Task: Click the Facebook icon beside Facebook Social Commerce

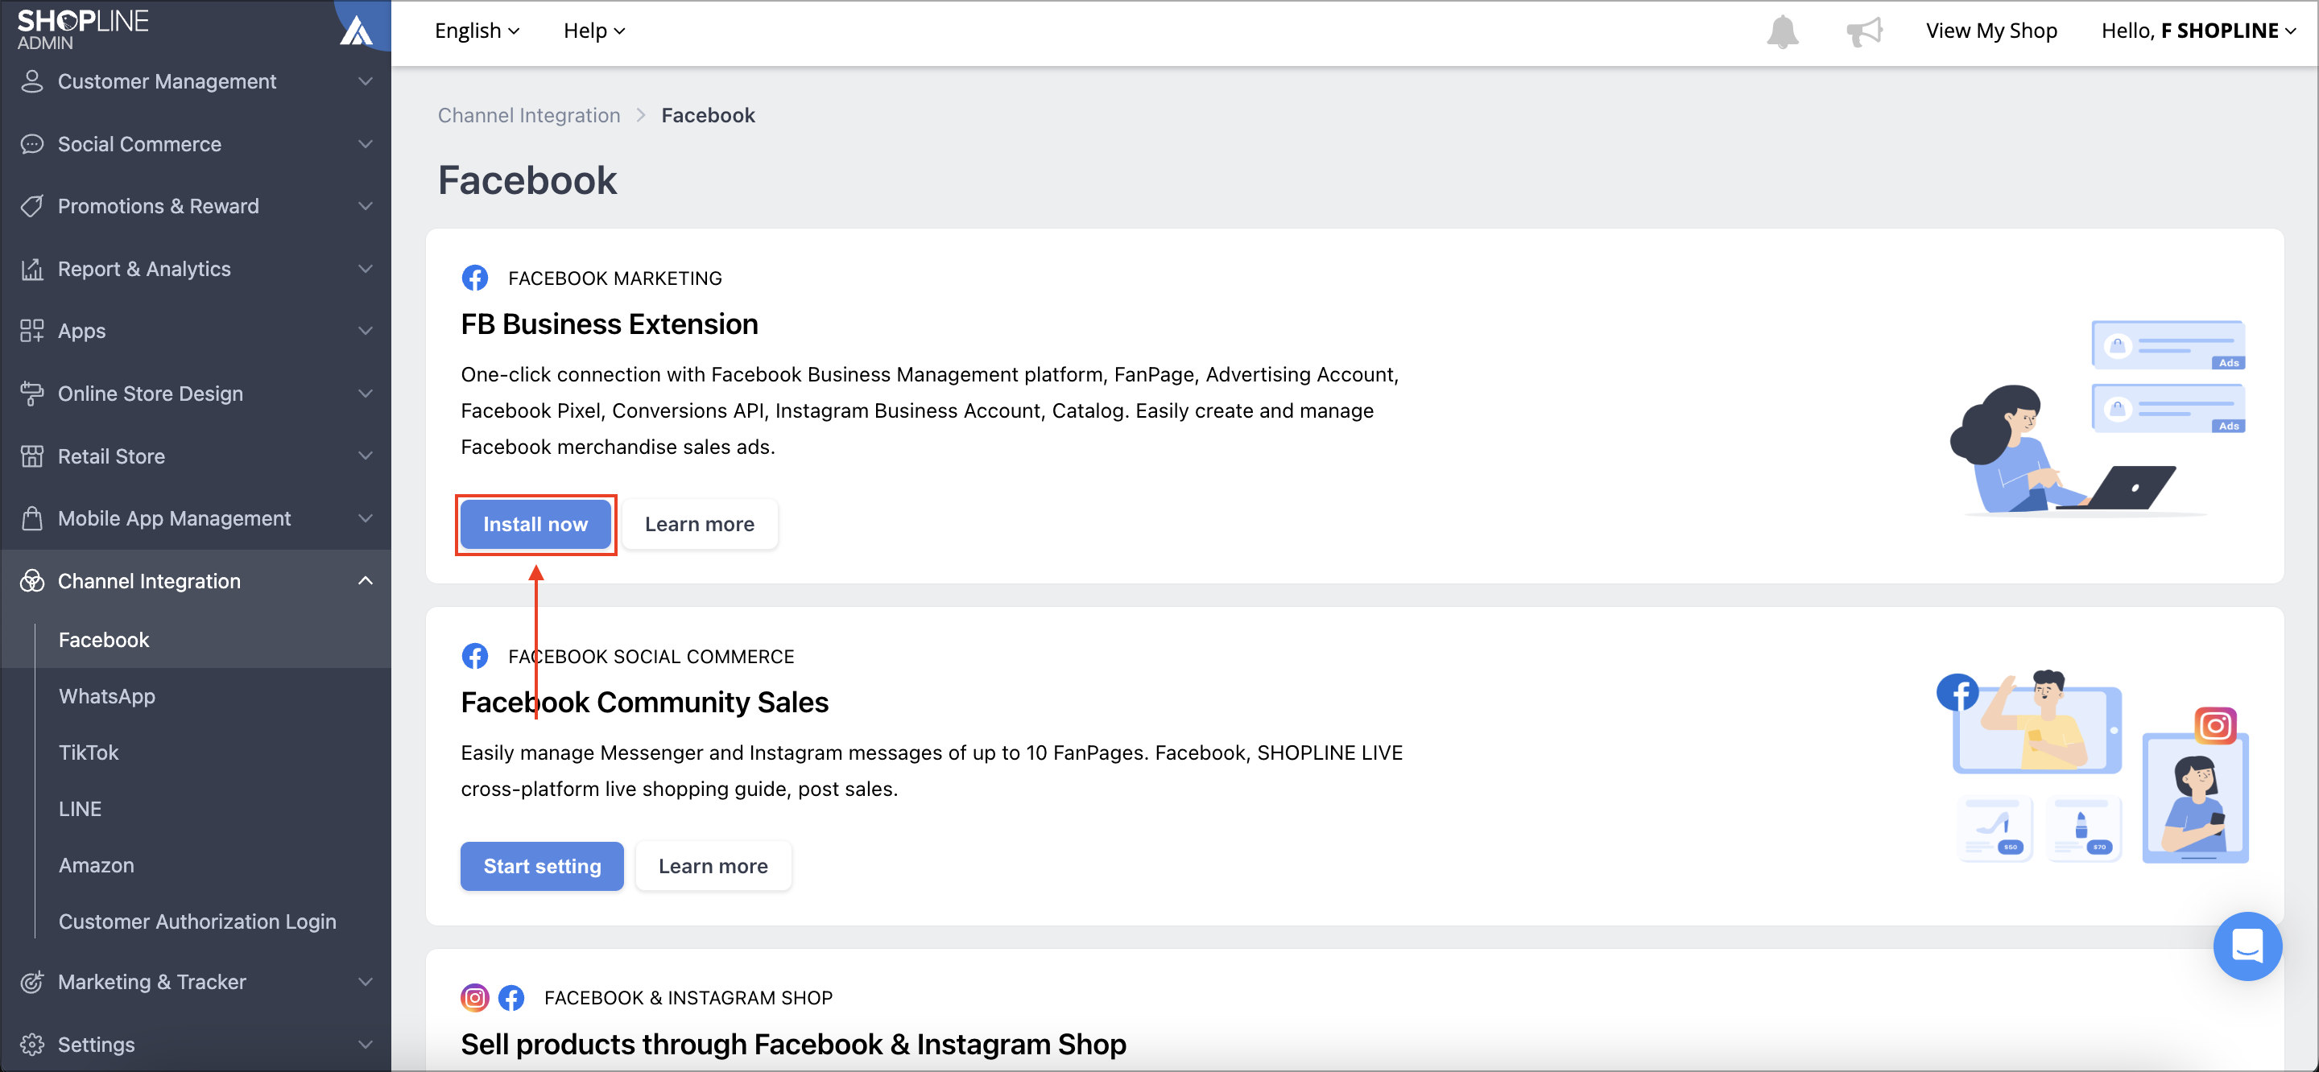Action: pyautogui.click(x=475, y=656)
